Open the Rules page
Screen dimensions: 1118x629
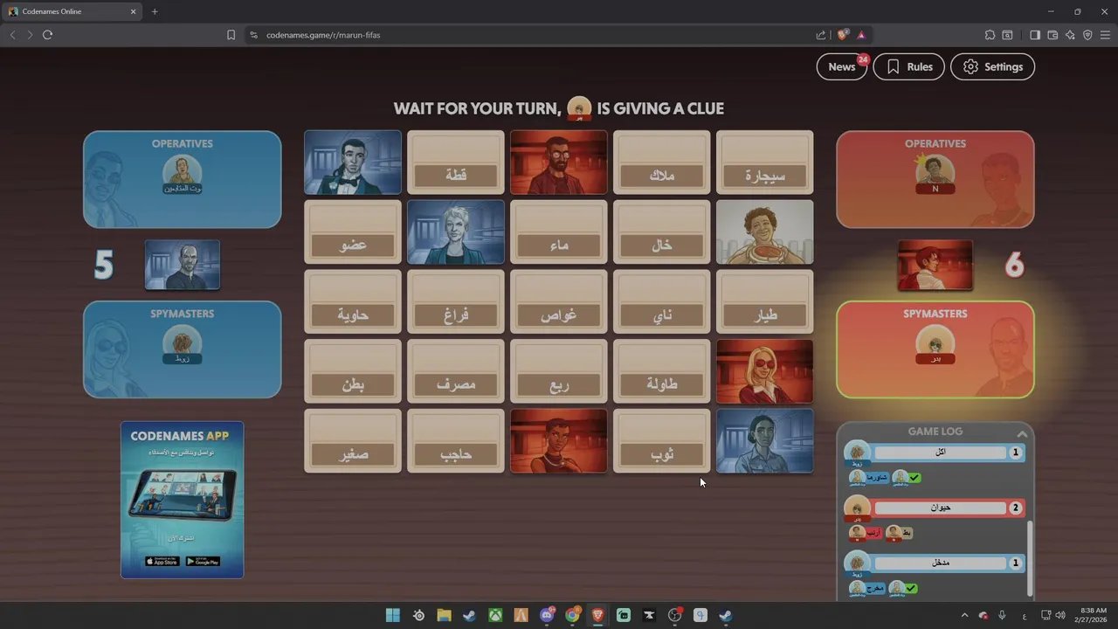coord(908,66)
